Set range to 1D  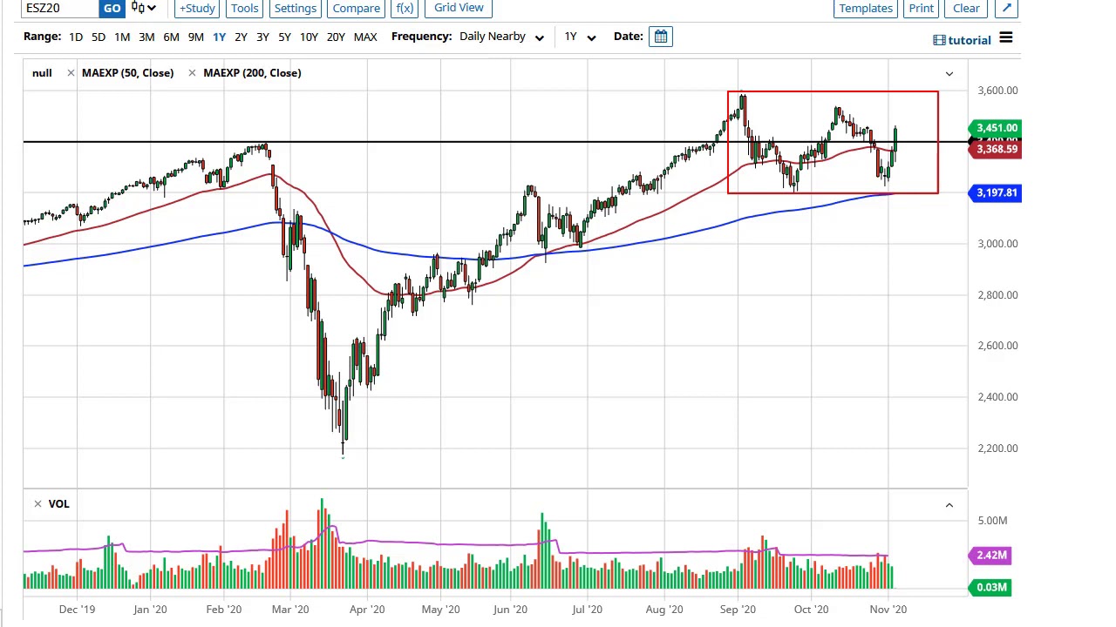coord(76,37)
